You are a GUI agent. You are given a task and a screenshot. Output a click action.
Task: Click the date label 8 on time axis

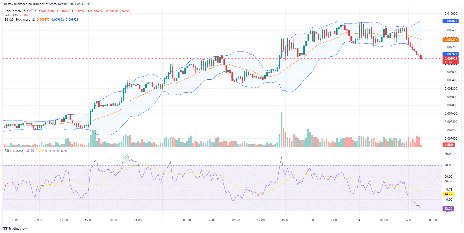(162, 220)
